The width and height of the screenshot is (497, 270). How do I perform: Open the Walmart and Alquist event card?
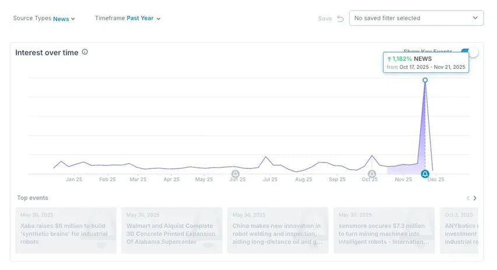[x=172, y=230]
